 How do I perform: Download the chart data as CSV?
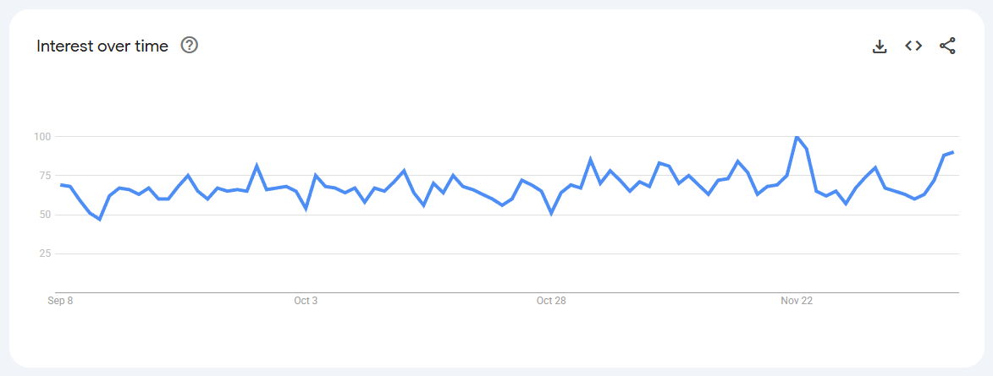(x=880, y=46)
